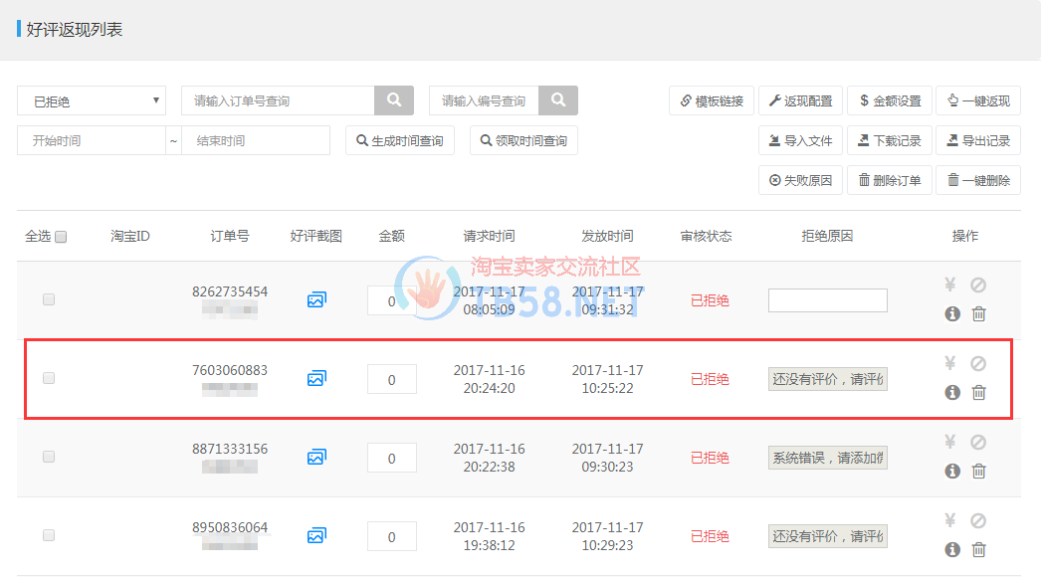Click the amount field for order 7603060883
This screenshot has height=577, width=1041.
(x=392, y=379)
